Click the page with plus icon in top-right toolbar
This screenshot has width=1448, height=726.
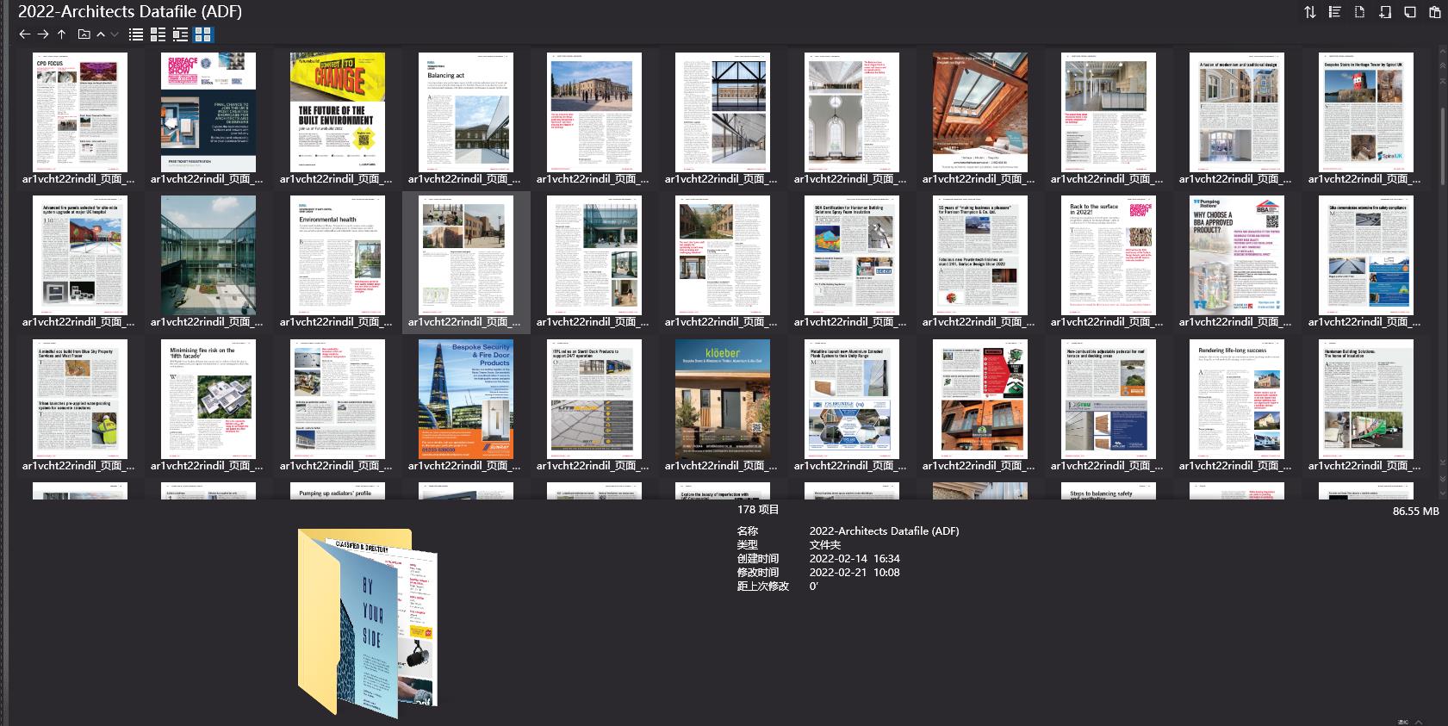coord(1385,12)
